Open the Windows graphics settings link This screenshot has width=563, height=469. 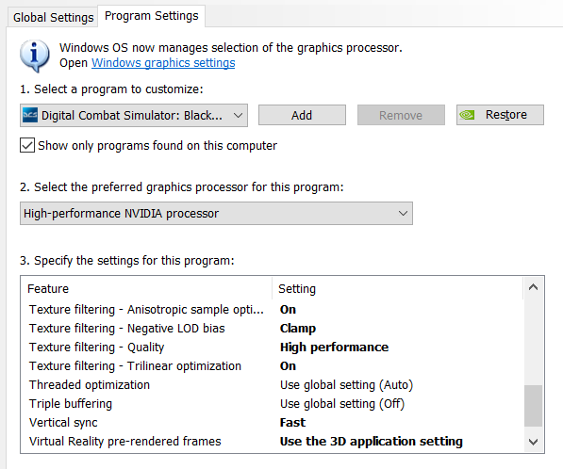(163, 63)
